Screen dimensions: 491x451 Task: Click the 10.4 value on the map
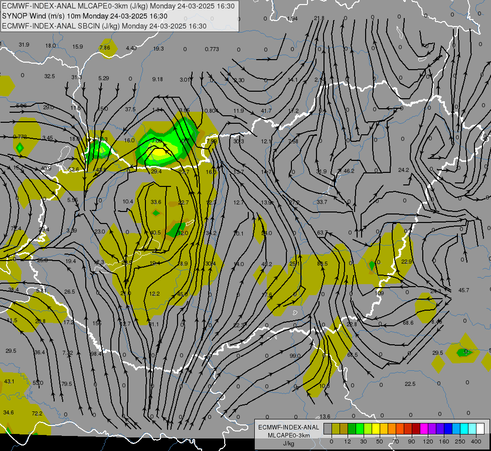coord(128,201)
